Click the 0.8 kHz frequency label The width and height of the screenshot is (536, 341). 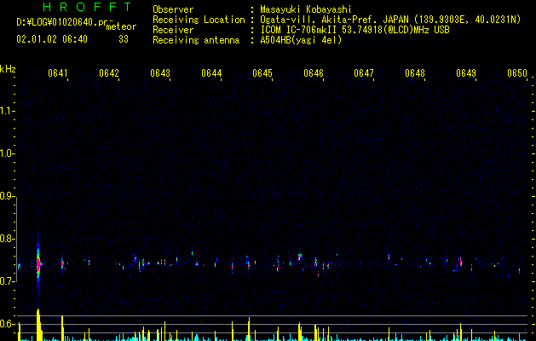[x=7, y=239]
